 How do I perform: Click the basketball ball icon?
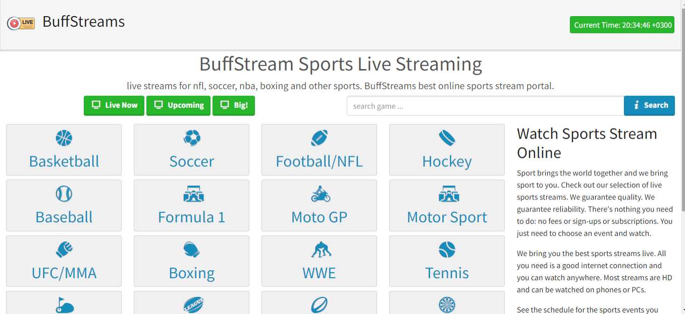(x=64, y=138)
